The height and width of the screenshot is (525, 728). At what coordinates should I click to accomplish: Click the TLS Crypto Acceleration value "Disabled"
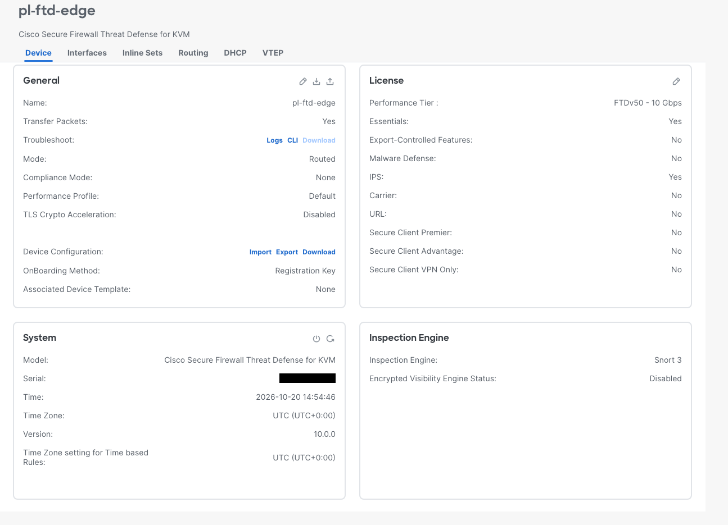pos(319,214)
